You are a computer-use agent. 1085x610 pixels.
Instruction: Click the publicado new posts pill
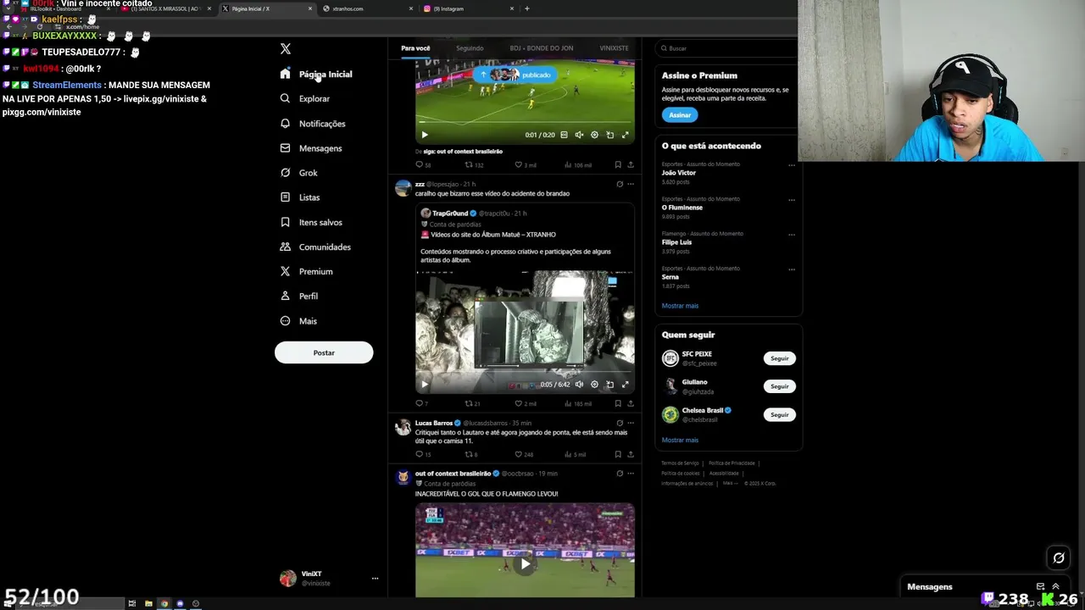pos(517,75)
